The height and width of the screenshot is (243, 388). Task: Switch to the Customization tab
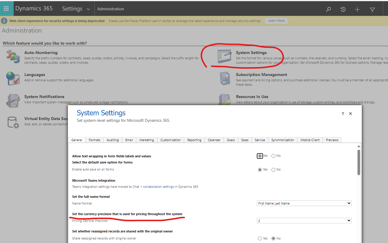(171, 140)
